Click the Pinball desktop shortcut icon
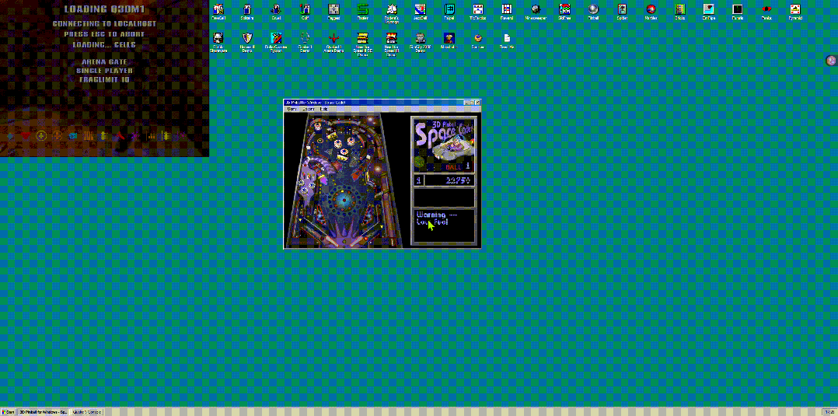 pyautogui.click(x=593, y=12)
